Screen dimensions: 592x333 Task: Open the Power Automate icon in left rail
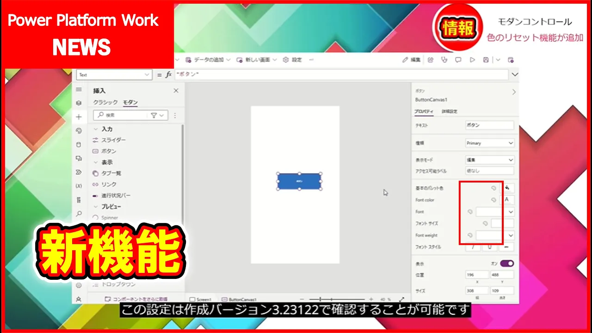point(79,172)
